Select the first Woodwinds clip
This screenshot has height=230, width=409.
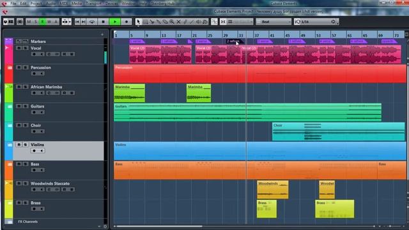[273, 190]
